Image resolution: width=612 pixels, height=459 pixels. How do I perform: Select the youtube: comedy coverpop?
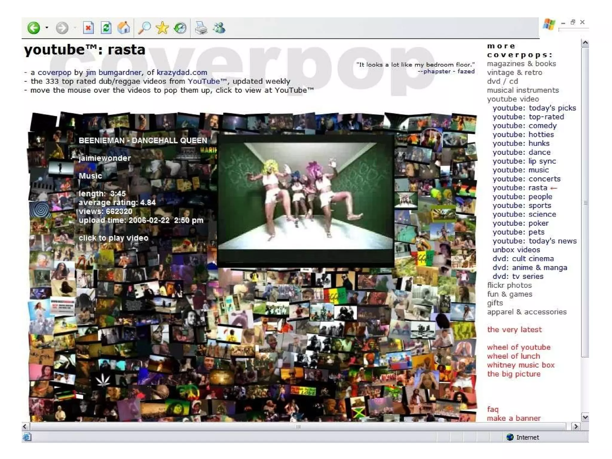[x=524, y=126]
